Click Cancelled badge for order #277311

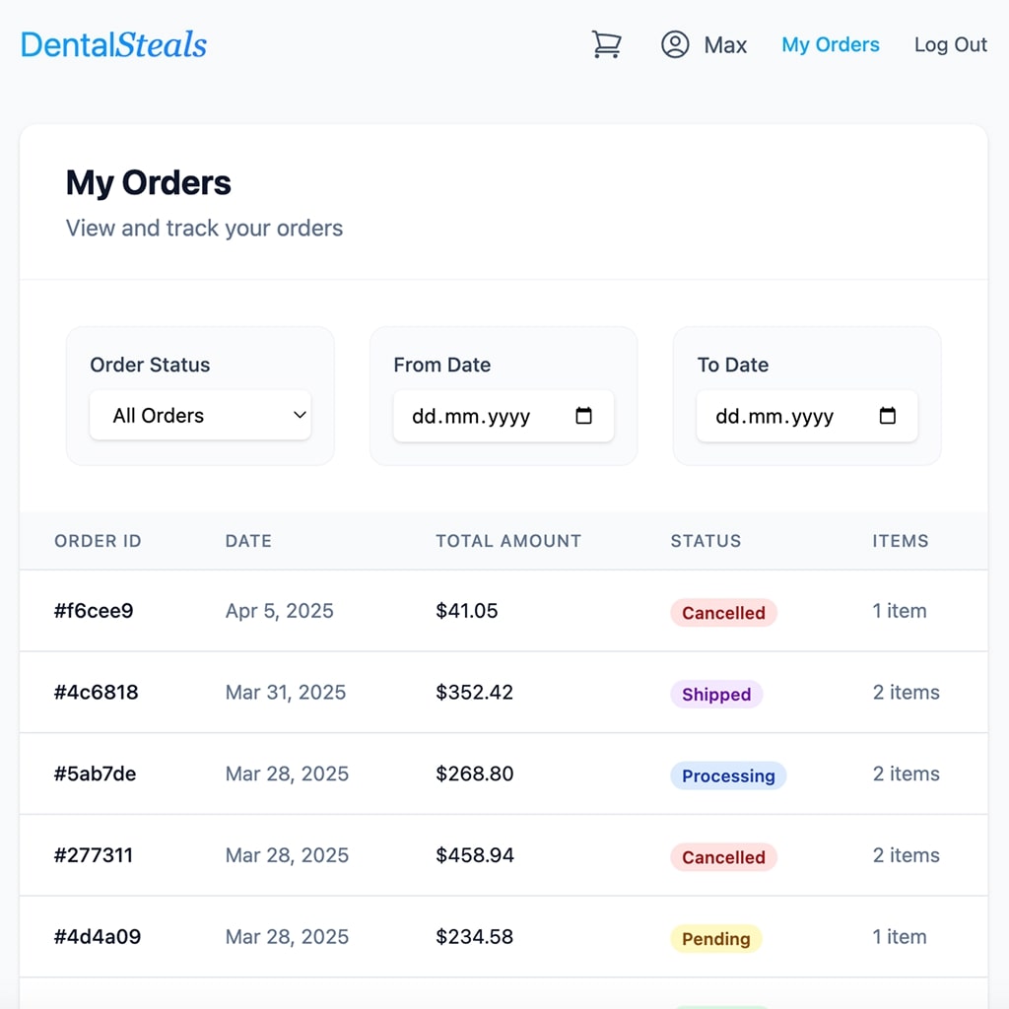pyautogui.click(x=723, y=857)
